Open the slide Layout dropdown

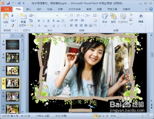point(31,15)
